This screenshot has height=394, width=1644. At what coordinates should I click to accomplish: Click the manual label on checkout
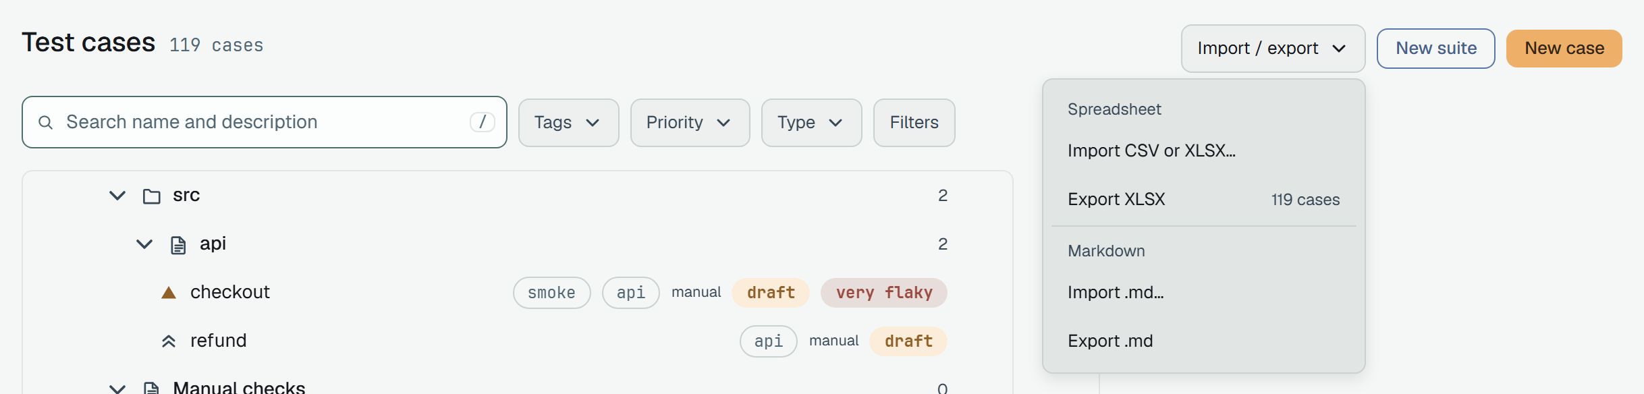click(696, 292)
